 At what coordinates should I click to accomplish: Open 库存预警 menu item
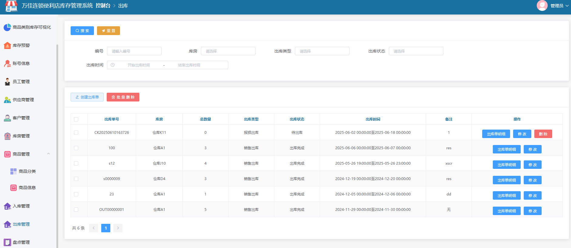[x=21, y=45]
